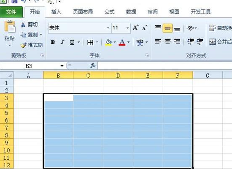Click the Insert Function fx icon

point(93,65)
